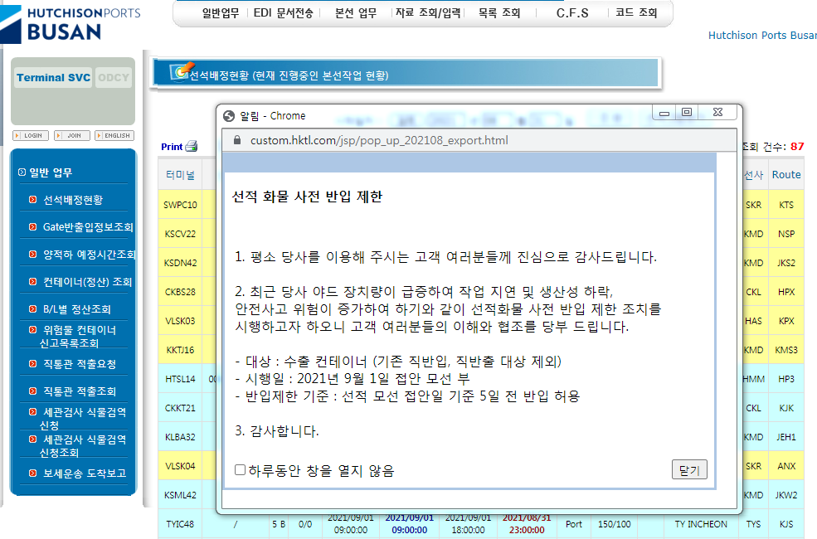Click table cell KKTJ16
The width and height of the screenshot is (817, 539).
(180, 350)
